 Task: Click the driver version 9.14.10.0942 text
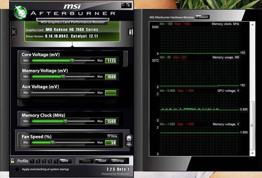click(57, 36)
